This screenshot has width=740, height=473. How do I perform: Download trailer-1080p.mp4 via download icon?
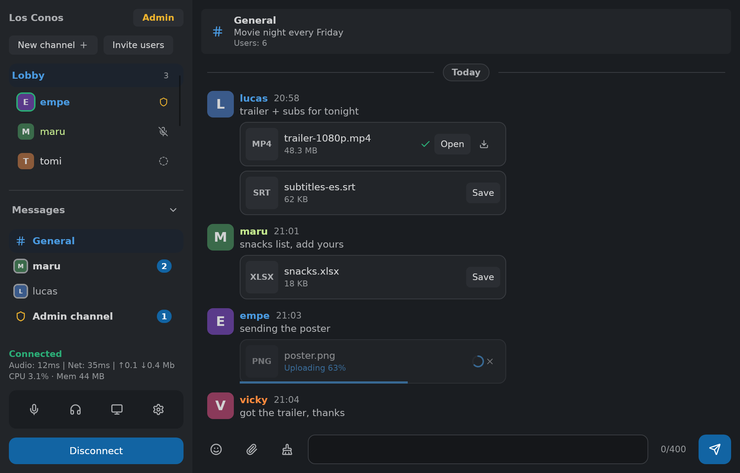(x=484, y=144)
